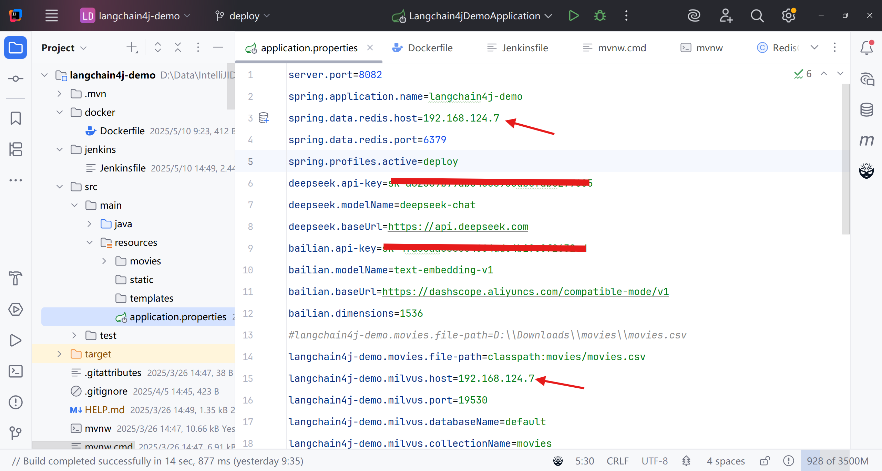Expand the movies folder
This screenshot has width=882, height=471.
click(104, 261)
